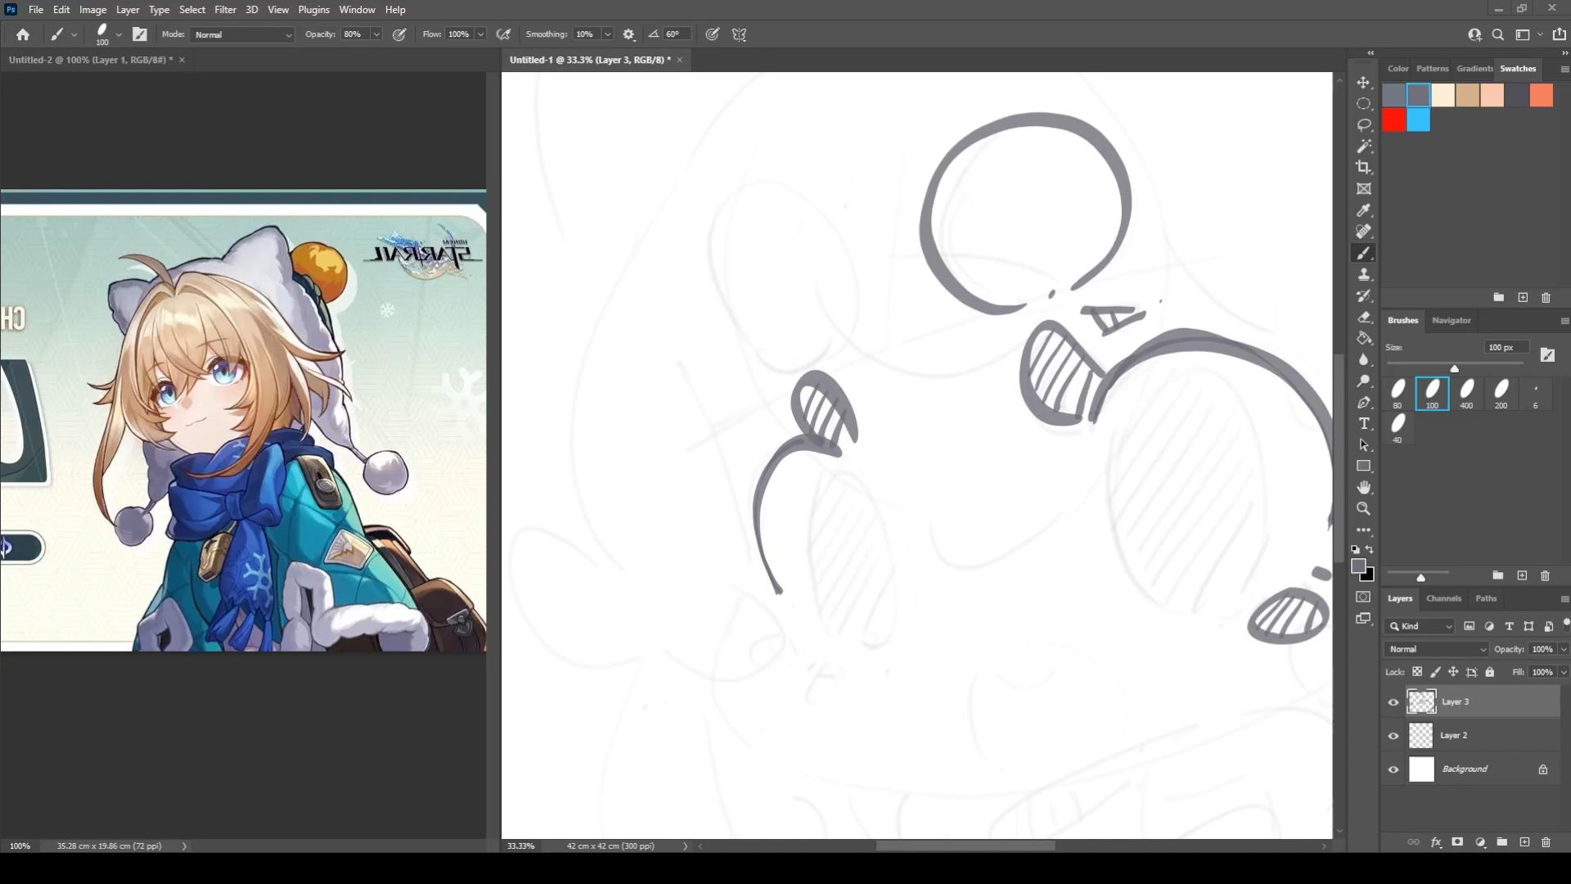Hide the Background layer
The height and width of the screenshot is (884, 1571).
1393,769
